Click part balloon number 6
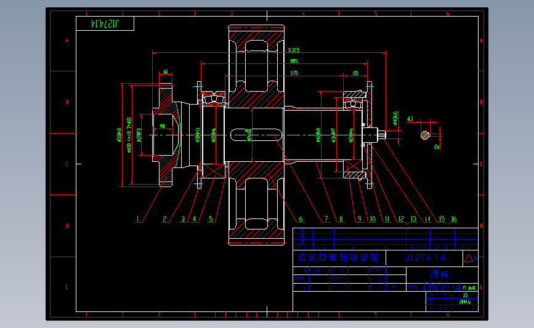The height and width of the screenshot is (328, 534). [301, 219]
